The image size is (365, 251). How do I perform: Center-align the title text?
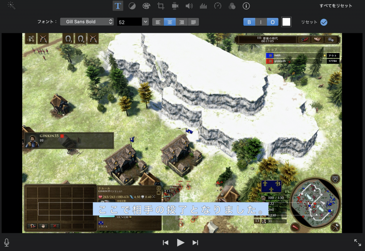pyautogui.click(x=170, y=22)
